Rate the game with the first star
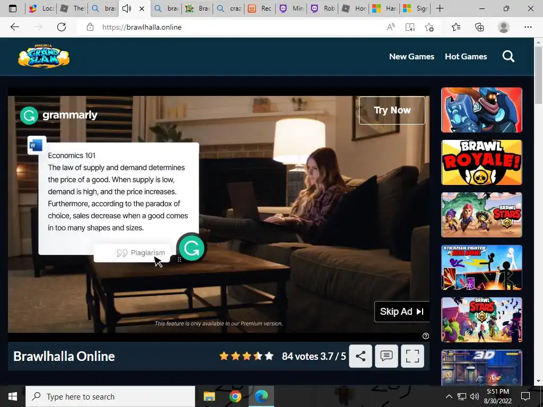 pos(224,356)
